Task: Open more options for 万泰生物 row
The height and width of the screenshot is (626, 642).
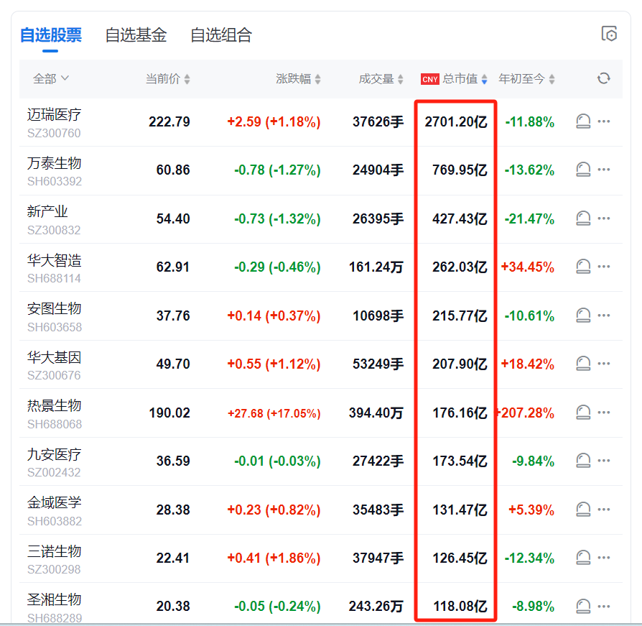Action: (x=604, y=170)
